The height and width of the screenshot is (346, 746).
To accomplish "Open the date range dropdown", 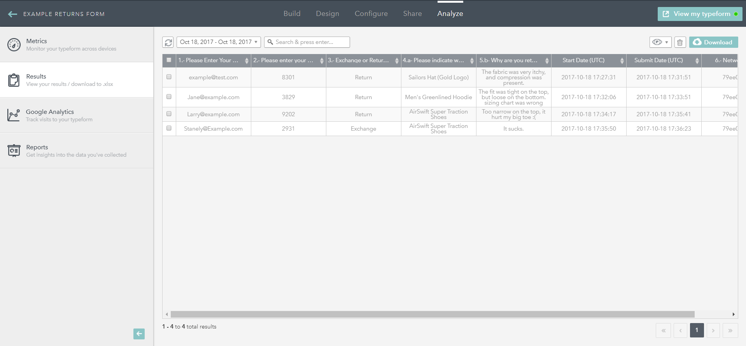I will pyautogui.click(x=219, y=42).
